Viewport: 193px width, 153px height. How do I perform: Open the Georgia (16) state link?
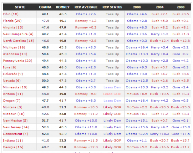pos(13,147)
